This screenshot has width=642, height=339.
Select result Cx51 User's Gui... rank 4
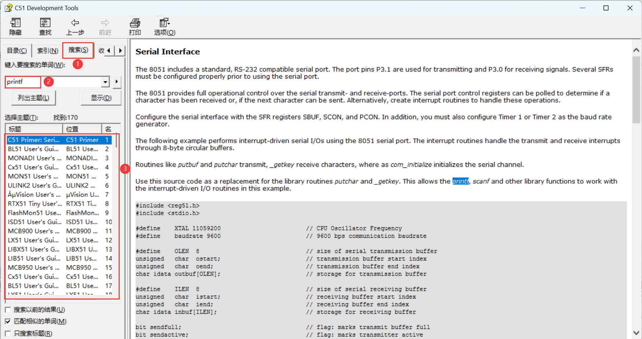pyautogui.click(x=59, y=167)
